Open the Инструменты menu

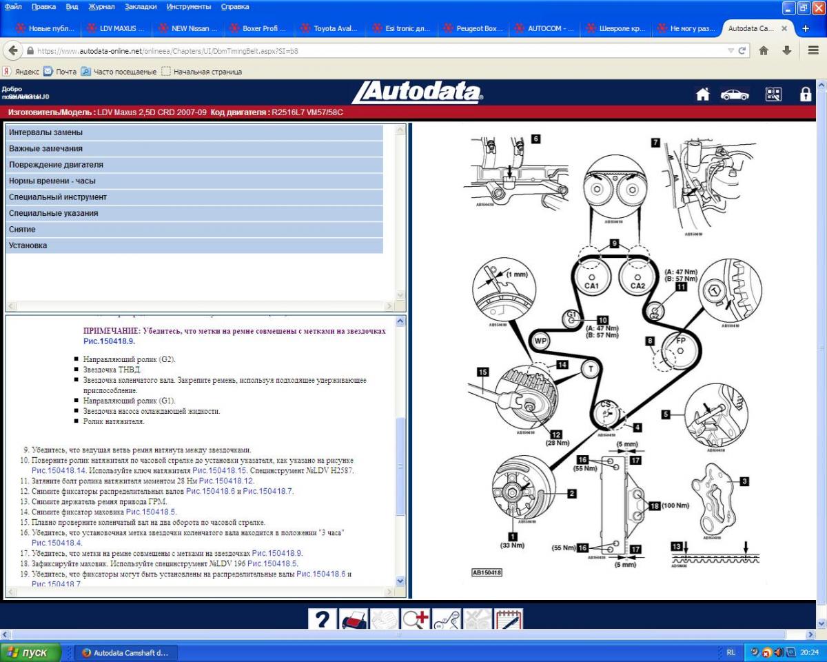[189, 7]
